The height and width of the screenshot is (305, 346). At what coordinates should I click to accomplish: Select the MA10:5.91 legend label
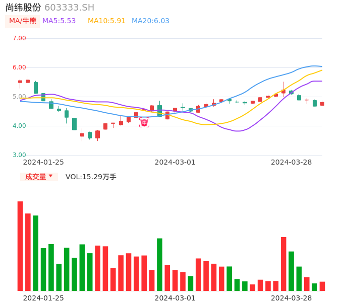click(x=106, y=21)
